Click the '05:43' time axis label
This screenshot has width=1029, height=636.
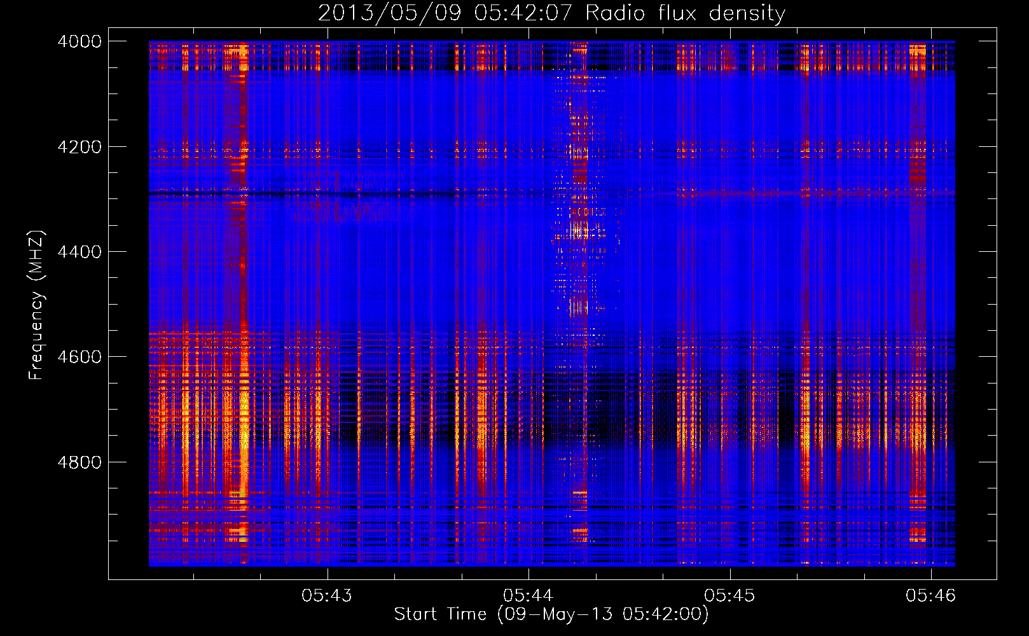tap(327, 595)
